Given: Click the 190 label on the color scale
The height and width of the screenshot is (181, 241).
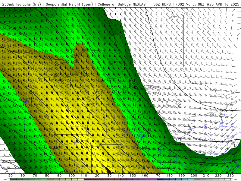Looking at the screenshot, I should pos(182,176).
